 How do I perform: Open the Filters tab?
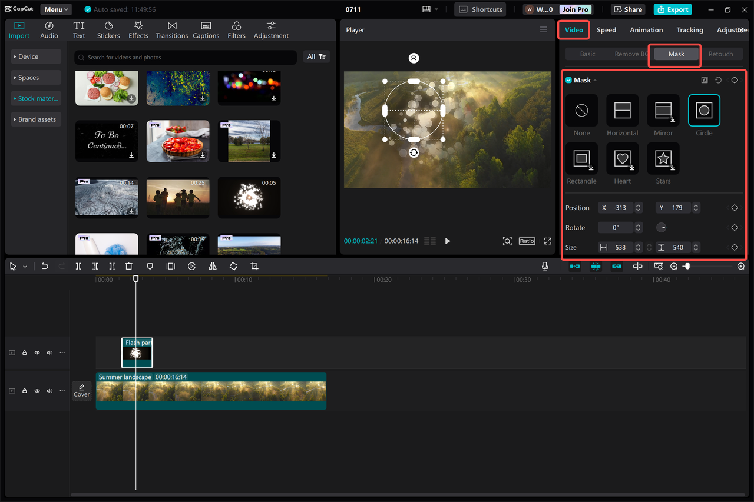pyautogui.click(x=236, y=30)
